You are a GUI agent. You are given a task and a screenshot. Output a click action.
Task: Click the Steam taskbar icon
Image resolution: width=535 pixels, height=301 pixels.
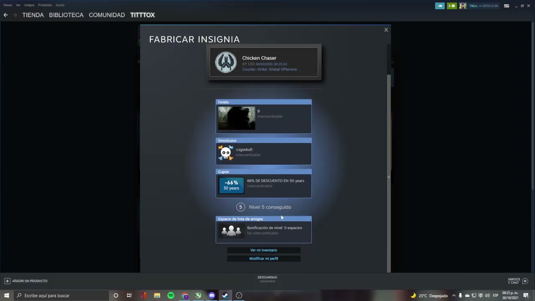click(x=225, y=296)
